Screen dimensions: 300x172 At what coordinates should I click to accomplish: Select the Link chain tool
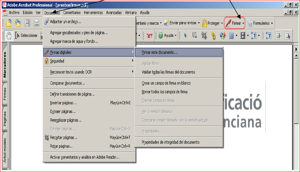[x=213, y=36]
